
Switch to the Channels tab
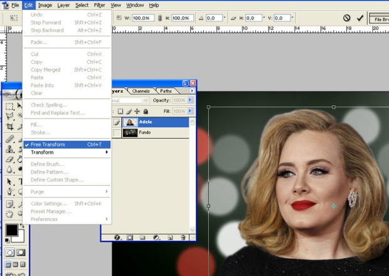point(141,92)
